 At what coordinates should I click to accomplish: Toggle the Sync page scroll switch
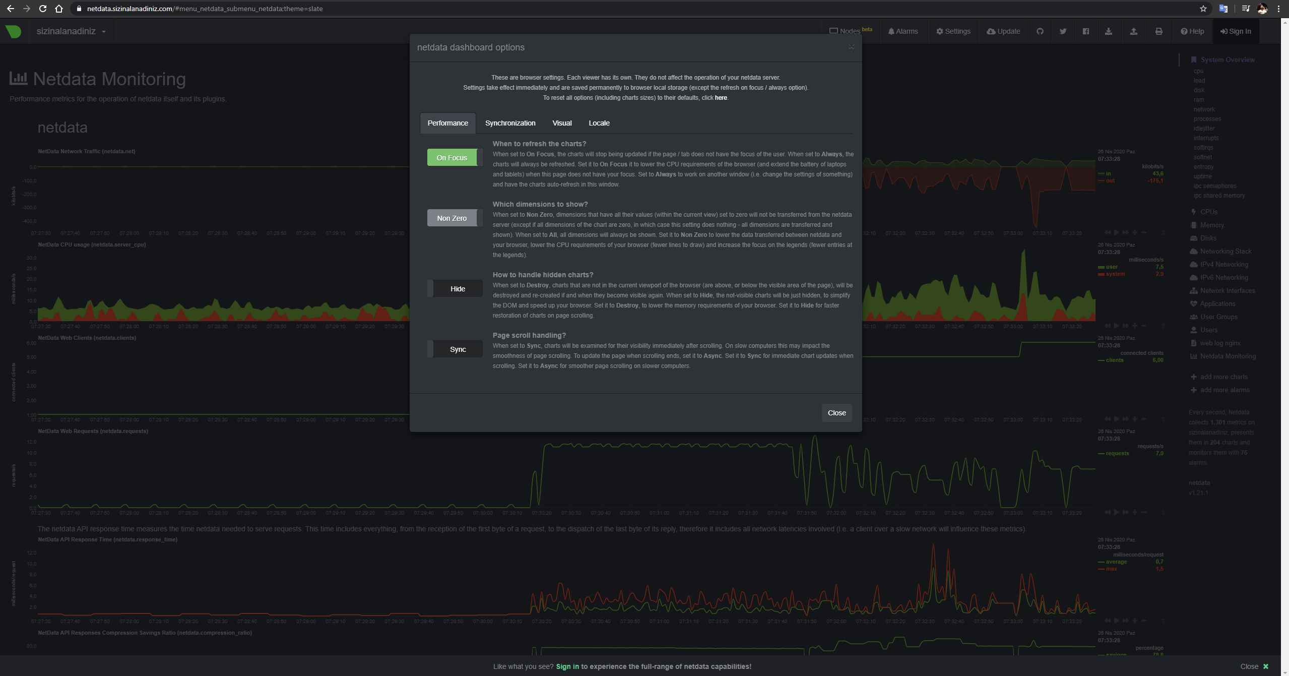coord(455,349)
